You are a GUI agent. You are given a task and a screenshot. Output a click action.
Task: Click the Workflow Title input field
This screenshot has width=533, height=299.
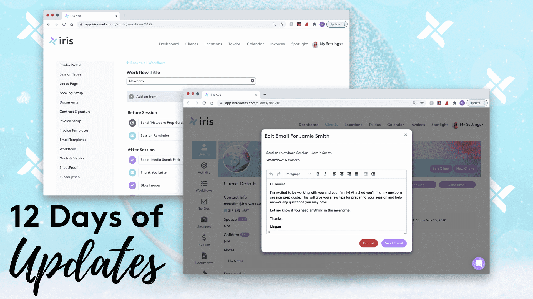click(x=191, y=81)
